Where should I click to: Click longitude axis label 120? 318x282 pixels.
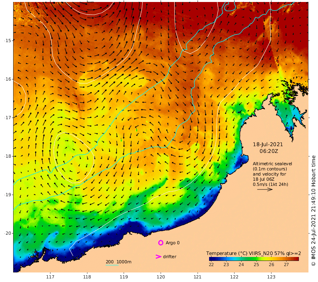[x=161, y=277]
